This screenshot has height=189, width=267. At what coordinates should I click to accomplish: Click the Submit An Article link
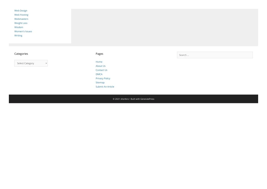pos(105,87)
